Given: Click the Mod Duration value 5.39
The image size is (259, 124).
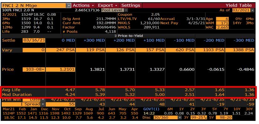Looking at the screenshot, I should (x=100, y=95).
